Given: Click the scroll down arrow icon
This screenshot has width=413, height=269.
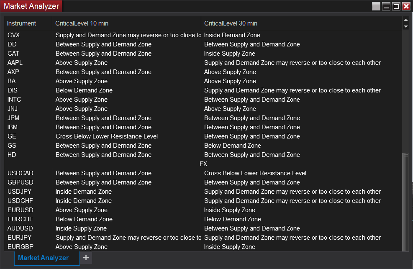Looking at the screenshot, I should tap(405, 26).
